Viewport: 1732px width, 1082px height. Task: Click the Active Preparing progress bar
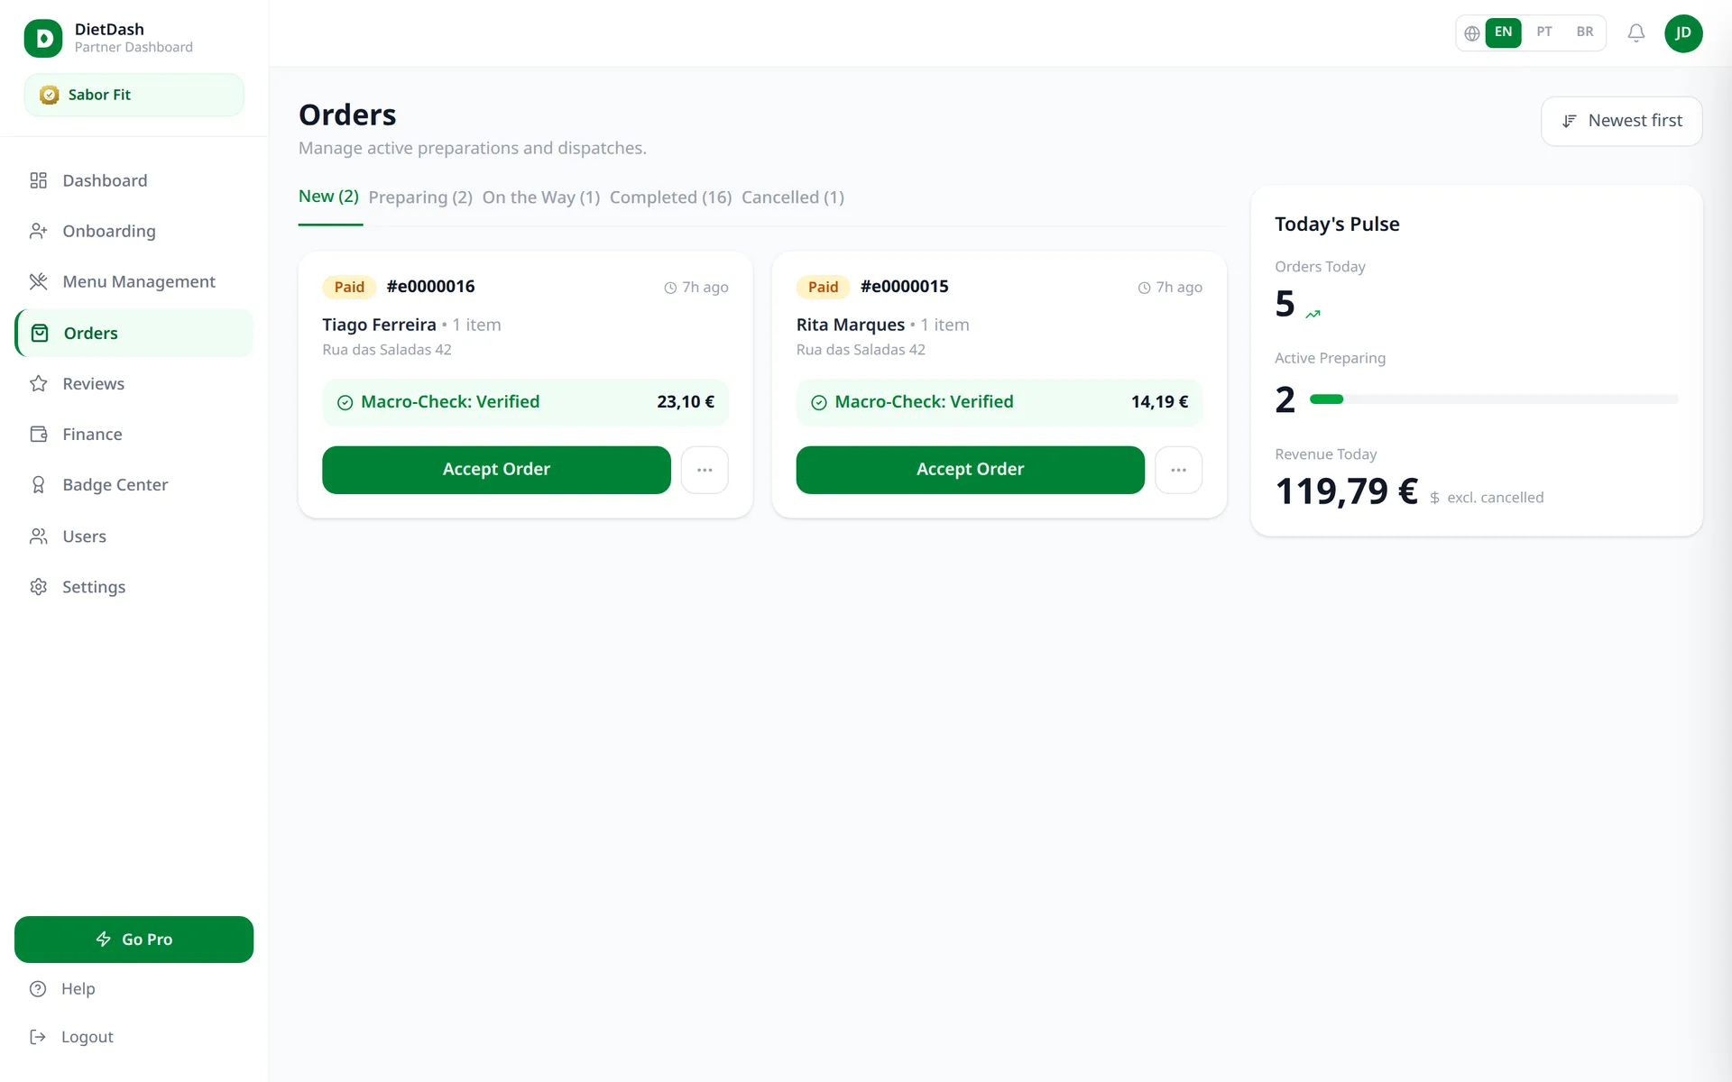click(x=1494, y=399)
